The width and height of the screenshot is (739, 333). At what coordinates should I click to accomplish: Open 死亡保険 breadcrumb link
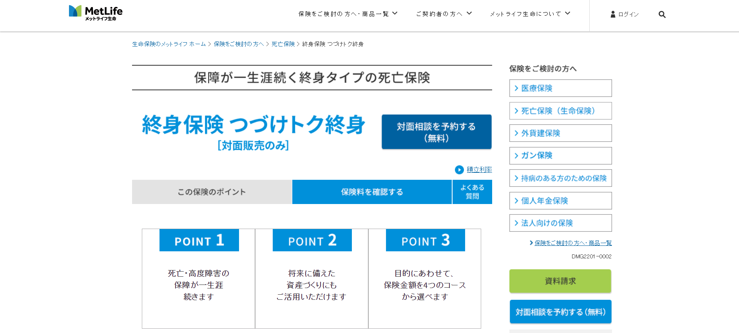pos(283,44)
